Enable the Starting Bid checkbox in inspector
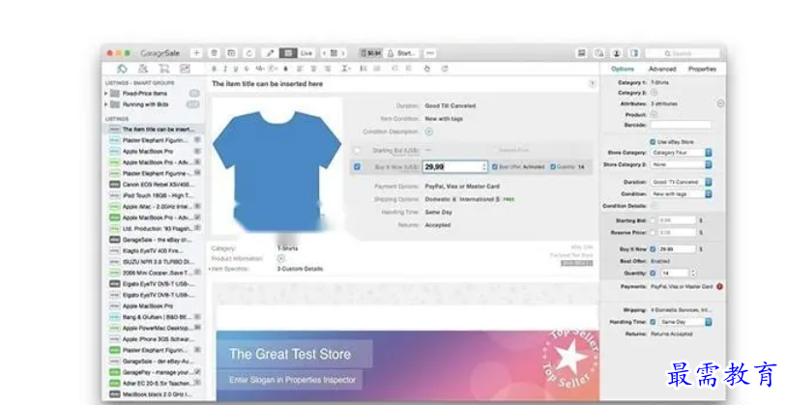Screen dimensions: 785x405 [x=653, y=220]
